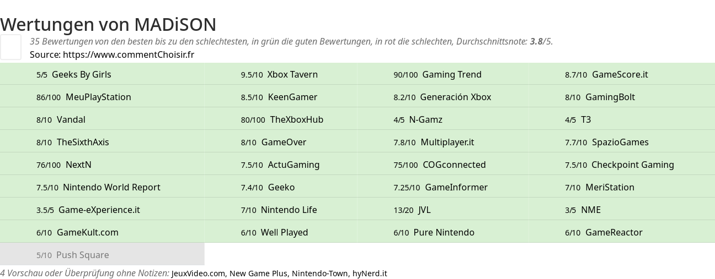Open the TheSixthAxis review
This screenshot has width=715, height=279.
102,142
